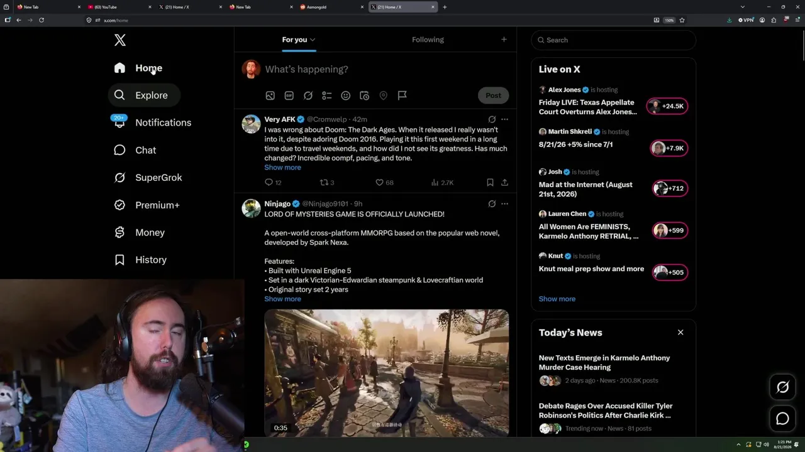
Task: Open a new browser tab
Action: pos(445,7)
